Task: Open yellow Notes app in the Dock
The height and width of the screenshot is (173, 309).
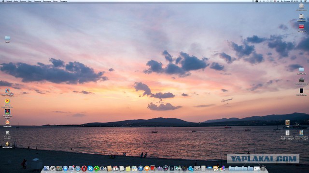Action: [x=128, y=168]
